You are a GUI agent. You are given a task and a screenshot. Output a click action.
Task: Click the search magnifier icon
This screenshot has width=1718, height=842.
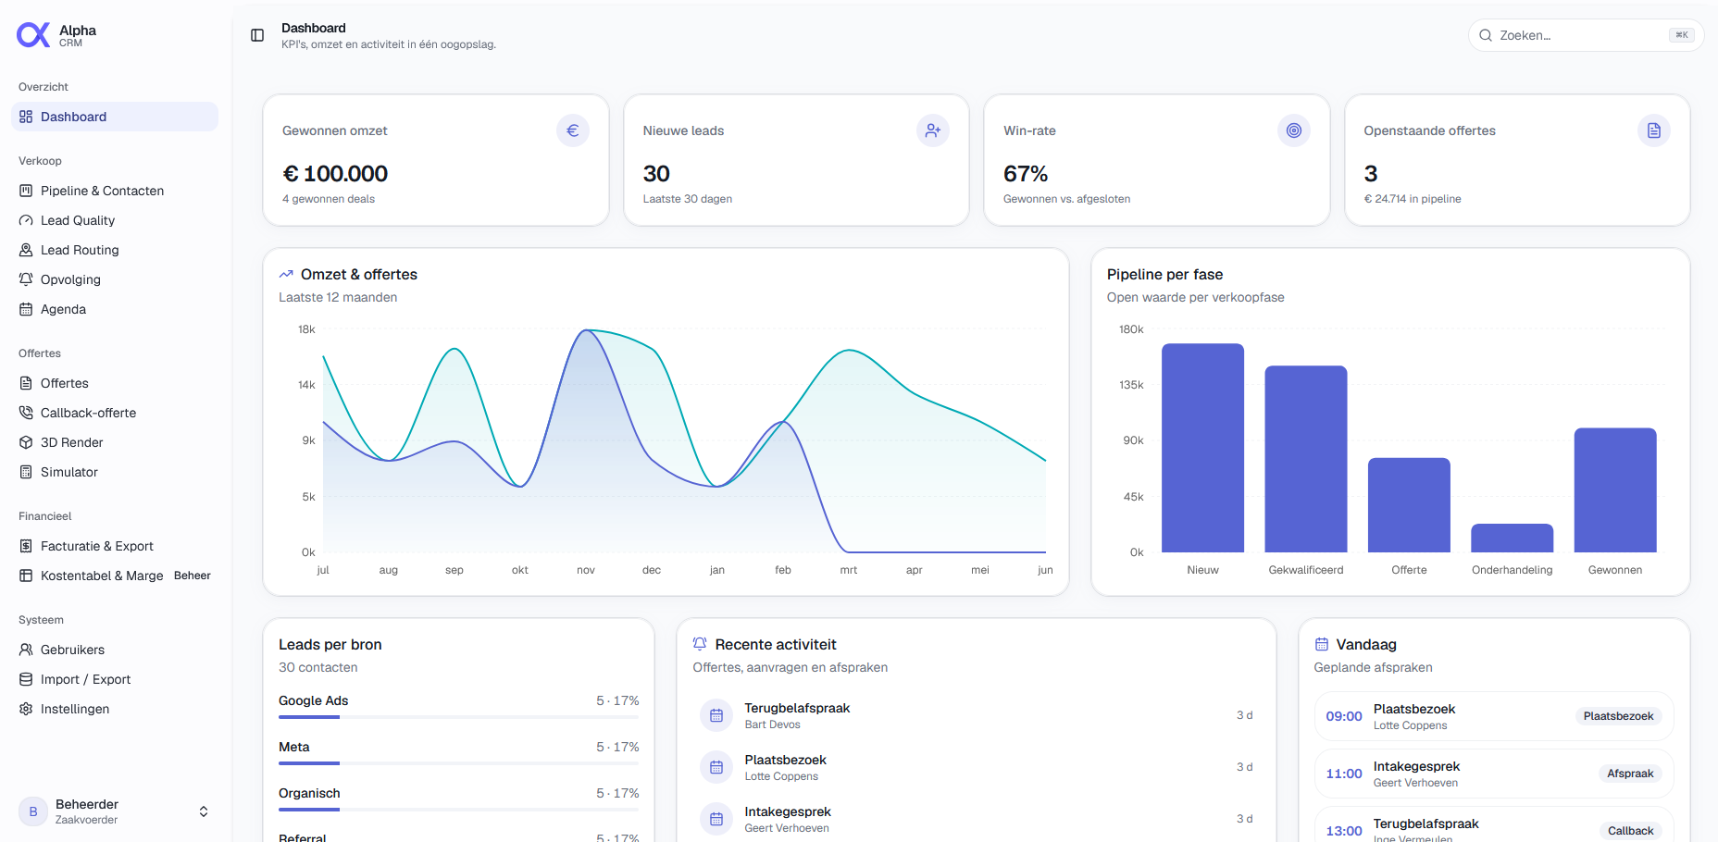coord(1486,35)
